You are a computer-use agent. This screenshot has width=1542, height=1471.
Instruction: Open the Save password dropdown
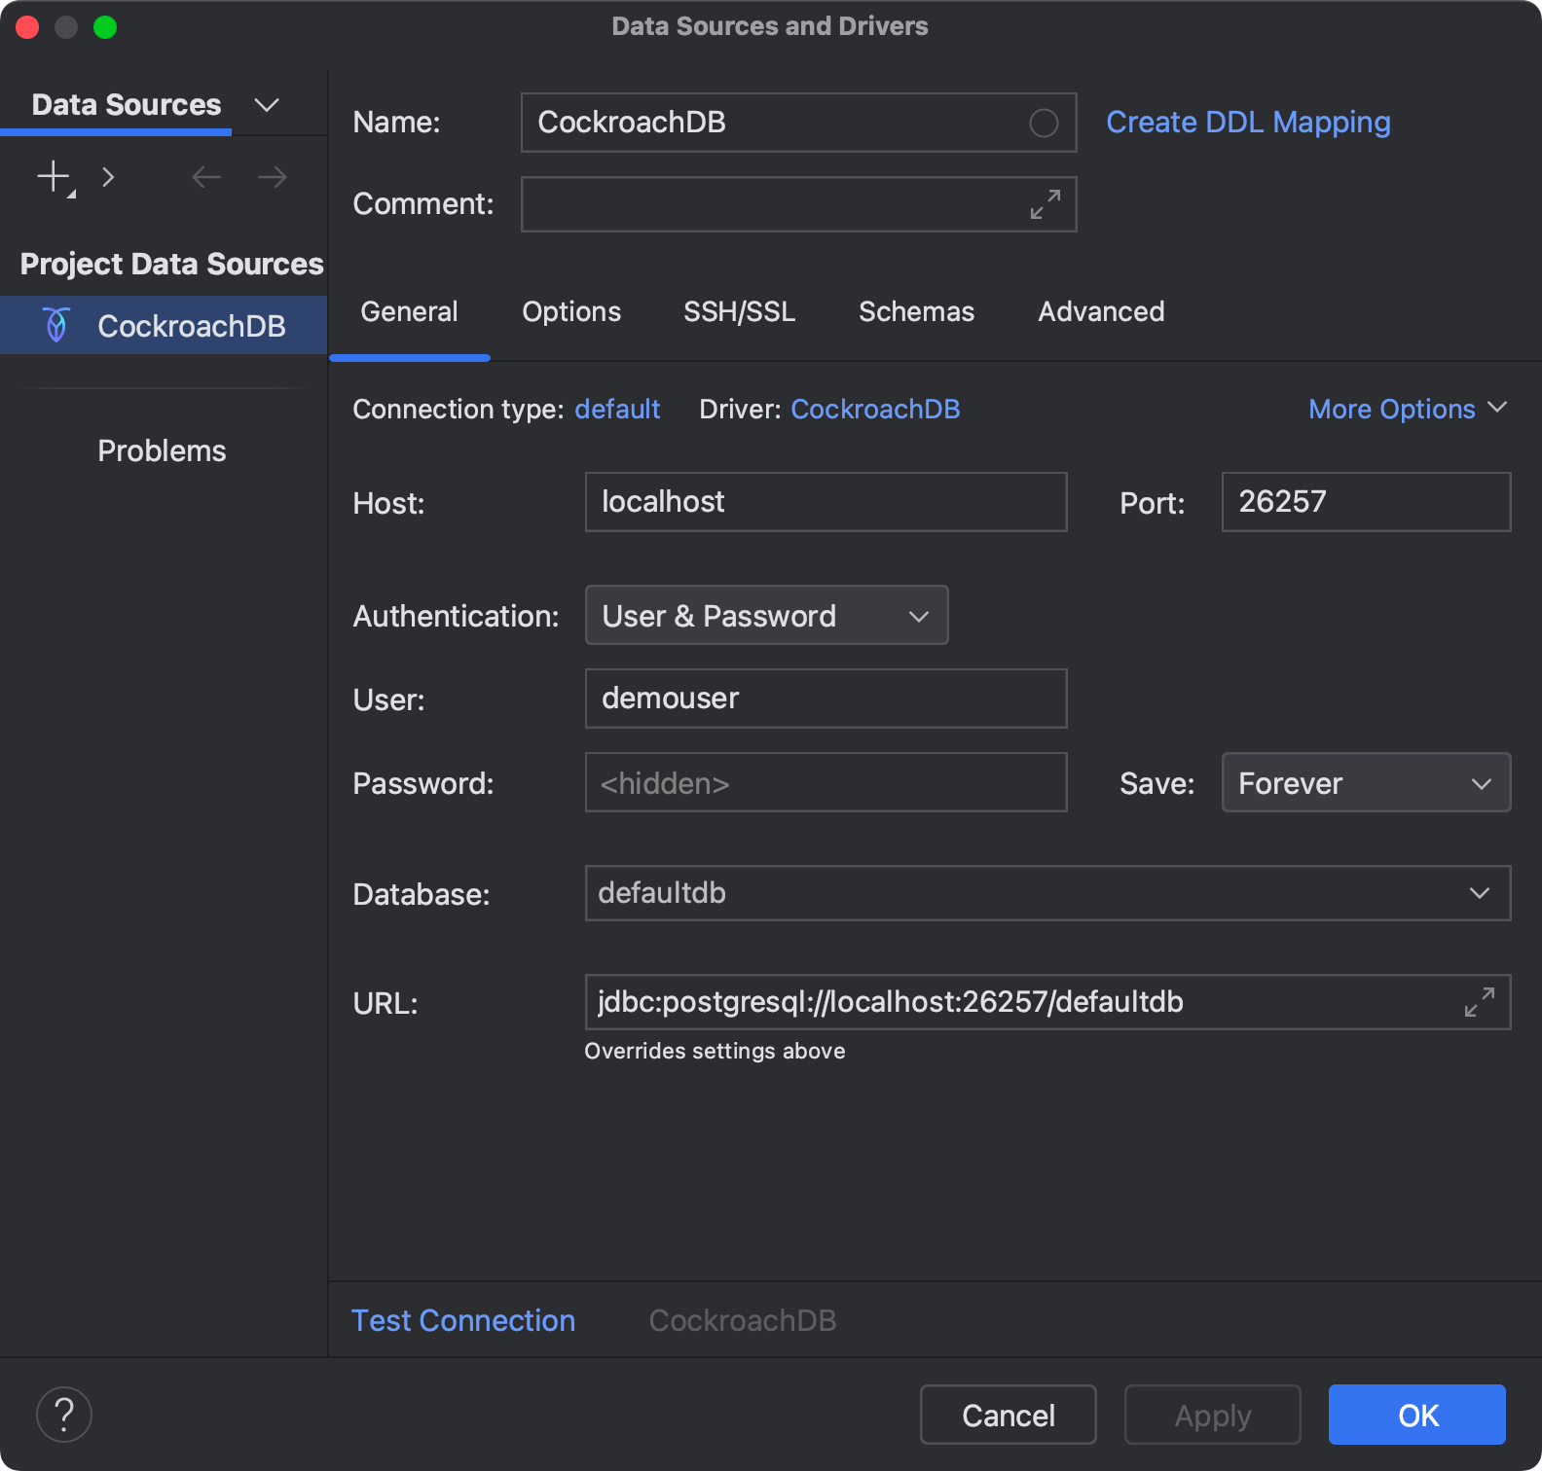[x=1365, y=783]
